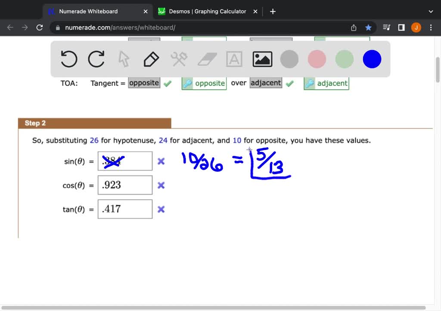
Task: Click the crossed-tools icon in the toolbar
Action: tap(179, 59)
